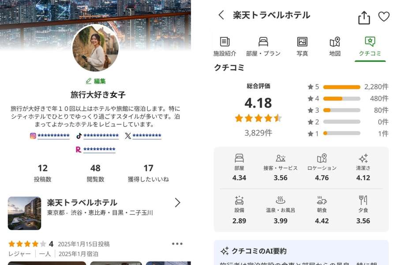The width and height of the screenshot is (397, 265).
Task: Open the Instagram profile link
Action: click(50, 136)
